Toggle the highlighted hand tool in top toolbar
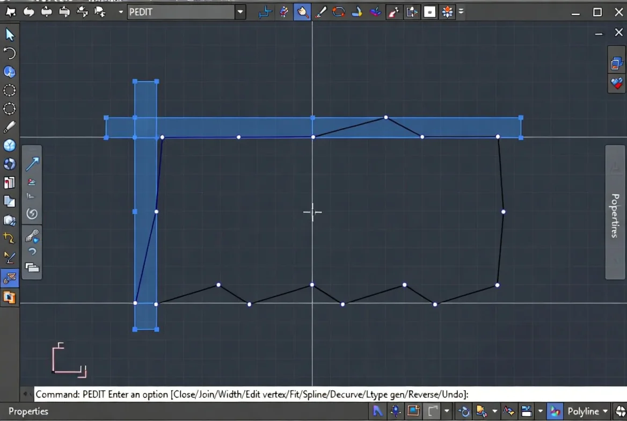 (302, 12)
